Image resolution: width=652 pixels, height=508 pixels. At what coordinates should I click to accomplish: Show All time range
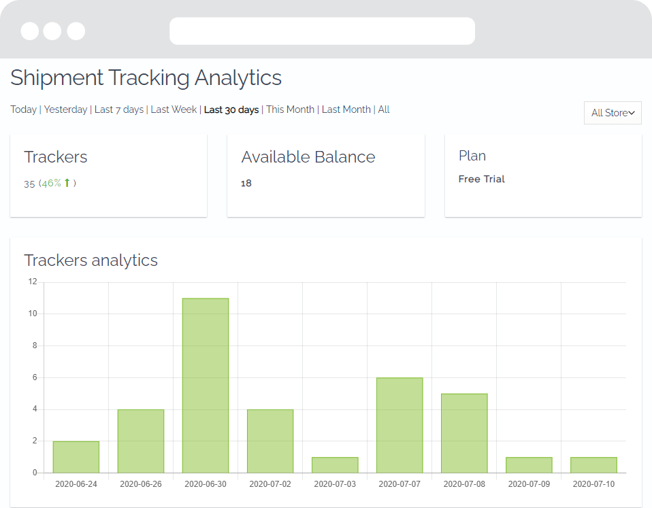pyautogui.click(x=384, y=109)
